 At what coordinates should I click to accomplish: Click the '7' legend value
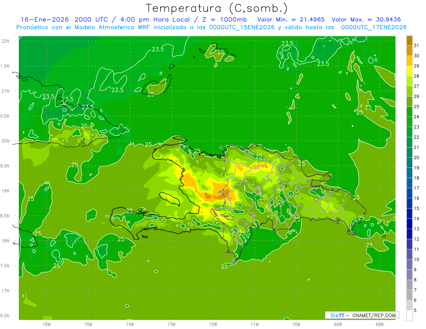click(x=415, y=290)
